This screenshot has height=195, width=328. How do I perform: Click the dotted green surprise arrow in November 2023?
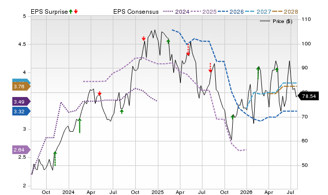click(x=55, y=159)
